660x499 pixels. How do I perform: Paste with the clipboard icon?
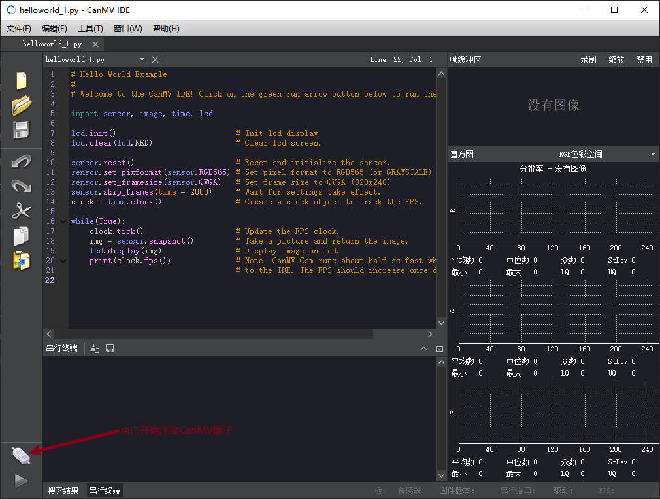[x=22, y=261]
